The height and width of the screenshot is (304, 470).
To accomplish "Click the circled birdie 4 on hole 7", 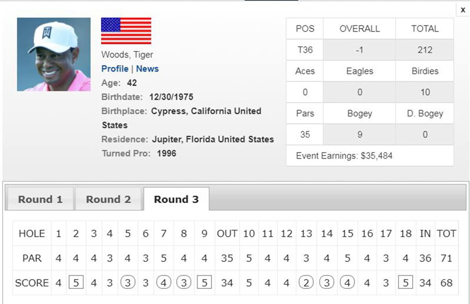I will (163, 283).
